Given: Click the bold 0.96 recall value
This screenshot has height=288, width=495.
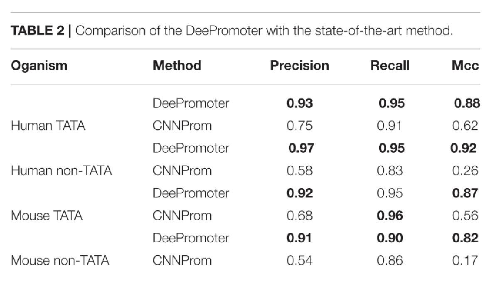Looking at the screenshot, I should [x=389, y=216].
